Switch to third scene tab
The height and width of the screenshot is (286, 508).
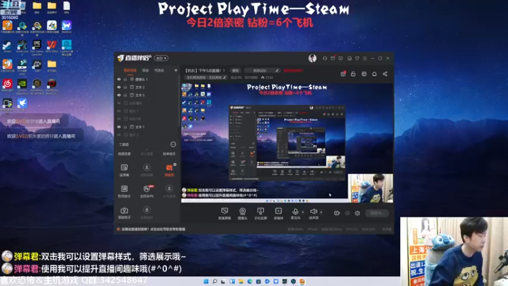tap(159, 71)
